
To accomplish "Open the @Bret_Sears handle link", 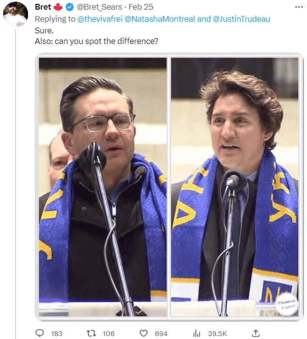I will pos(100,7).
